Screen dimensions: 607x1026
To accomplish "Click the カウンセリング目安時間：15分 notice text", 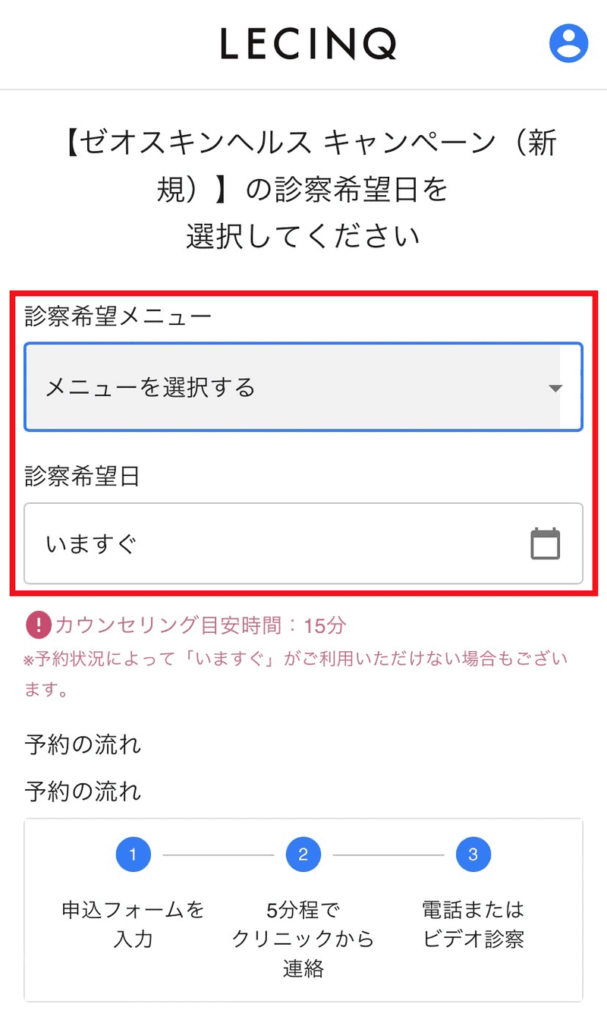I will click(x=200, y=625).
